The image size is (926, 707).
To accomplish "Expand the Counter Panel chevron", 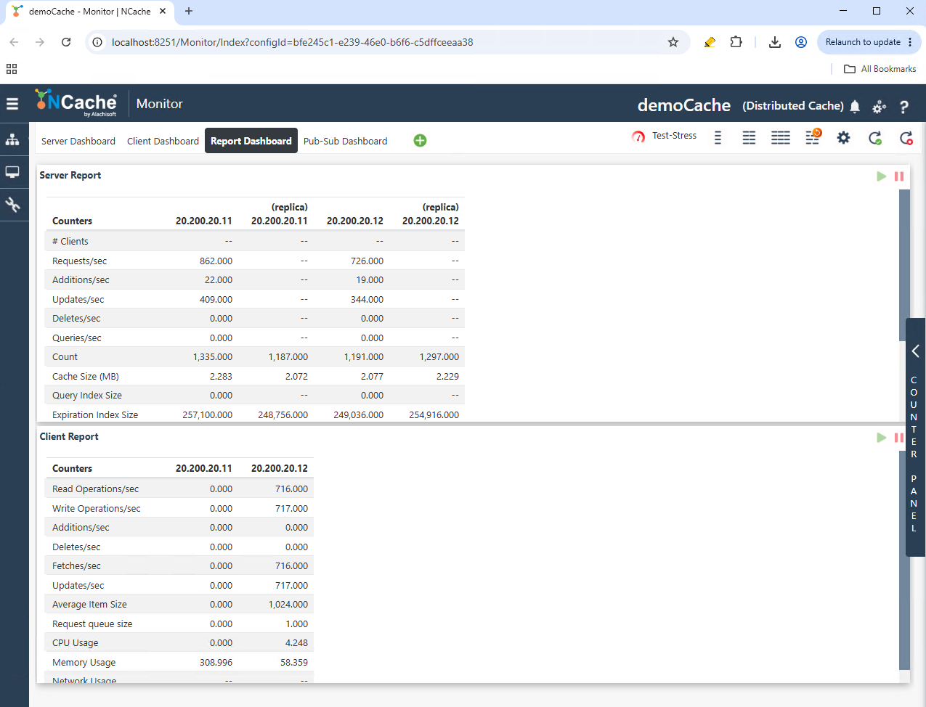I will tap(915, 351).
